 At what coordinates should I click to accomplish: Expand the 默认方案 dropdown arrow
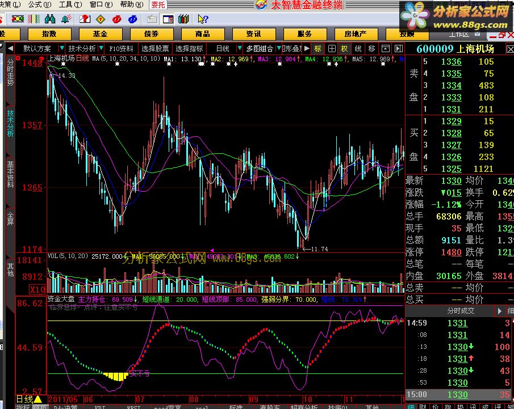point(61,48)
